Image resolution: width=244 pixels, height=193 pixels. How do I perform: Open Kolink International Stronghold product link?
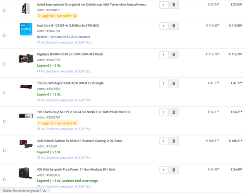91,5
